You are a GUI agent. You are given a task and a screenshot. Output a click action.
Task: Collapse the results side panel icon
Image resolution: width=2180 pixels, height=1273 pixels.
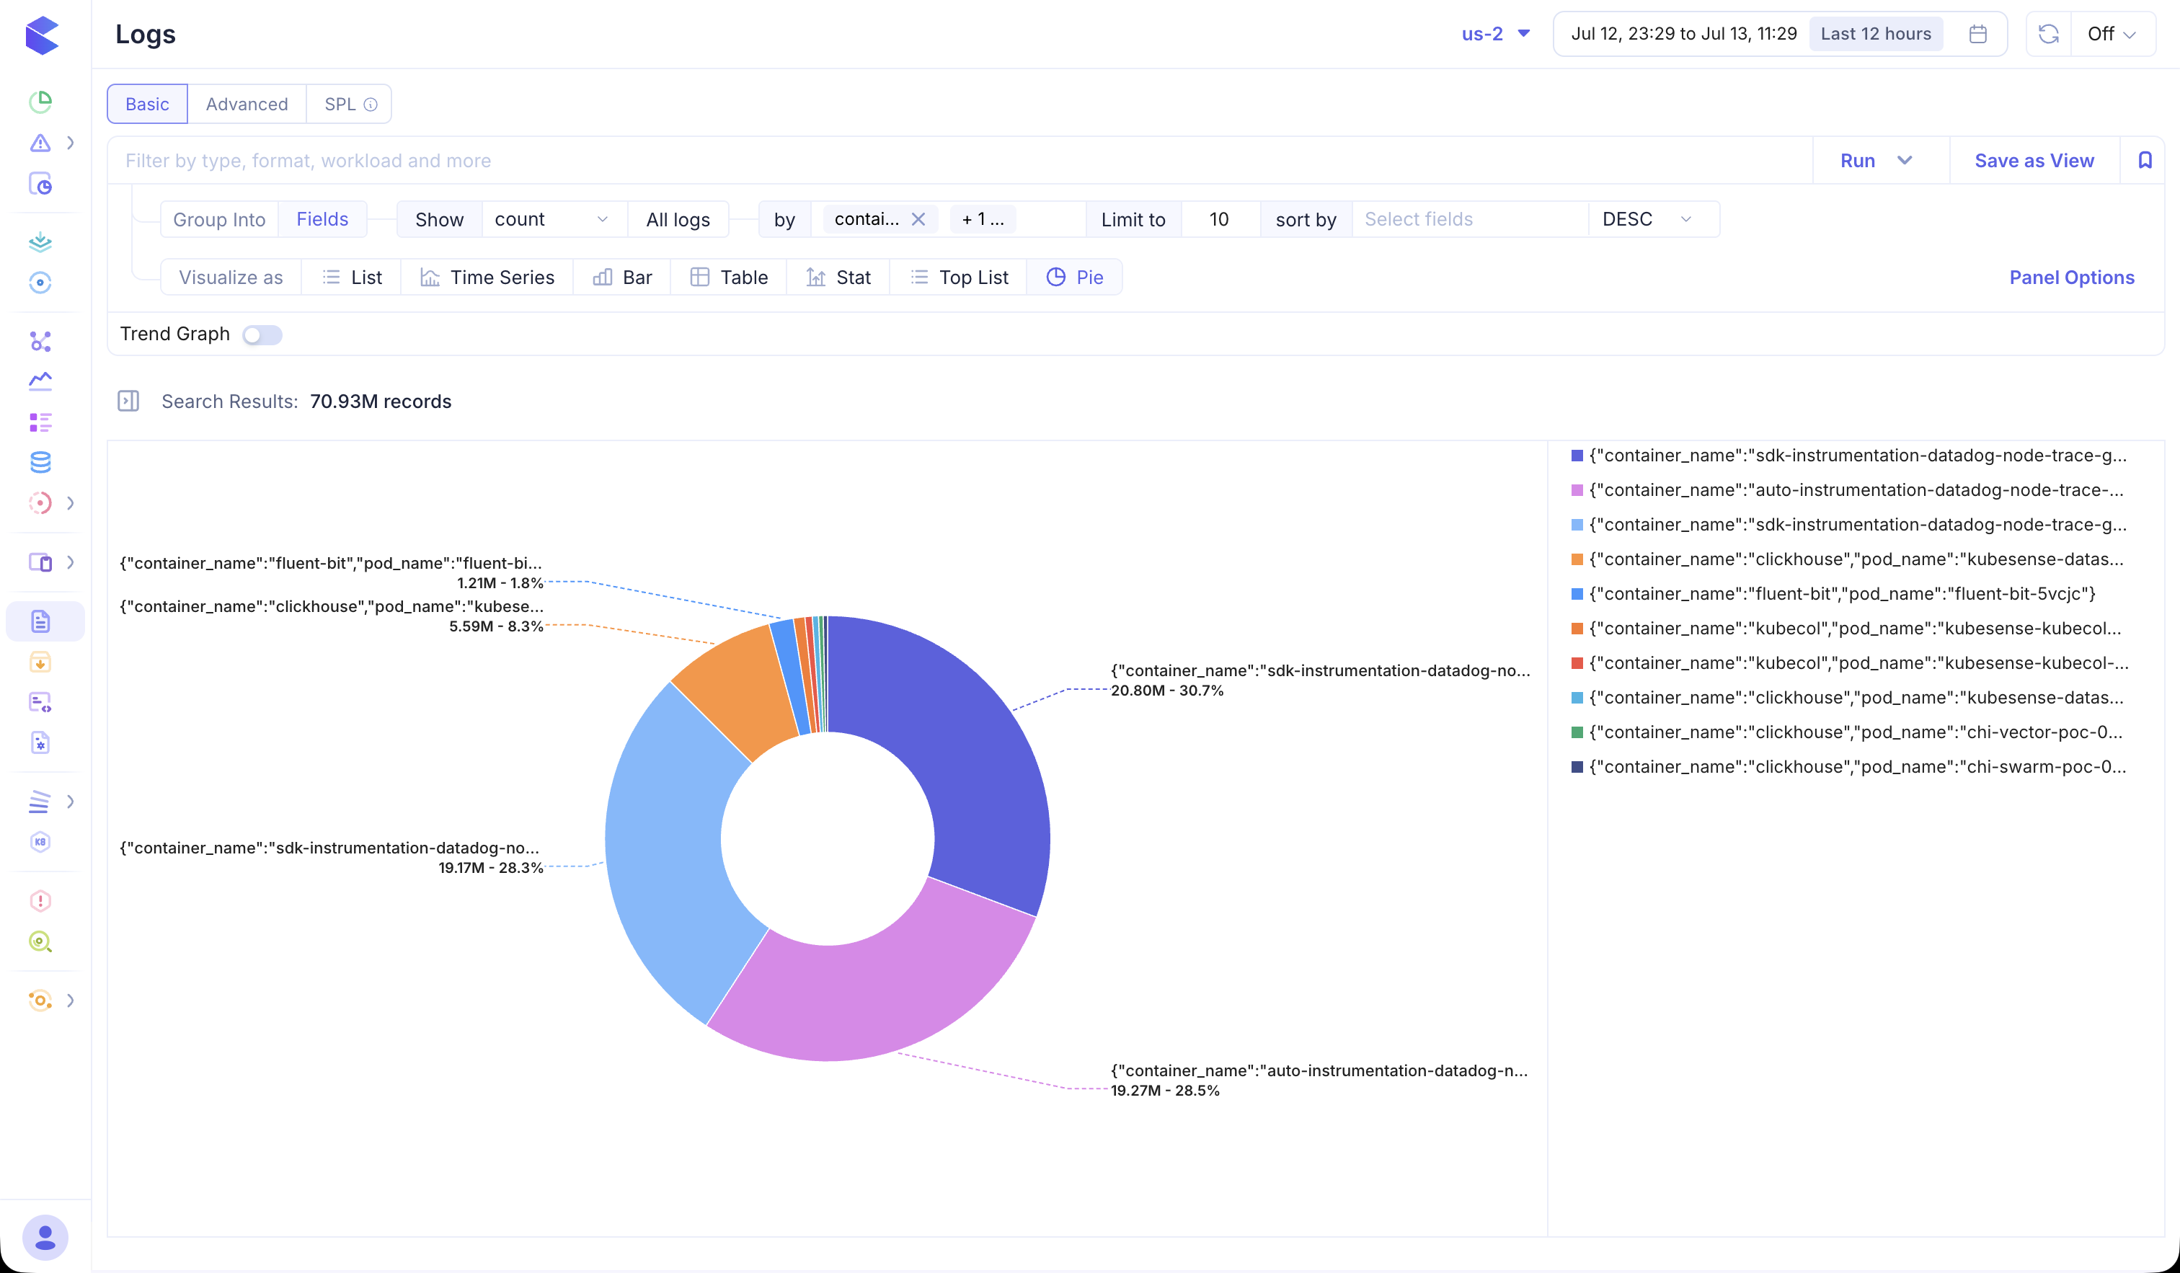[x=128, y=402]
